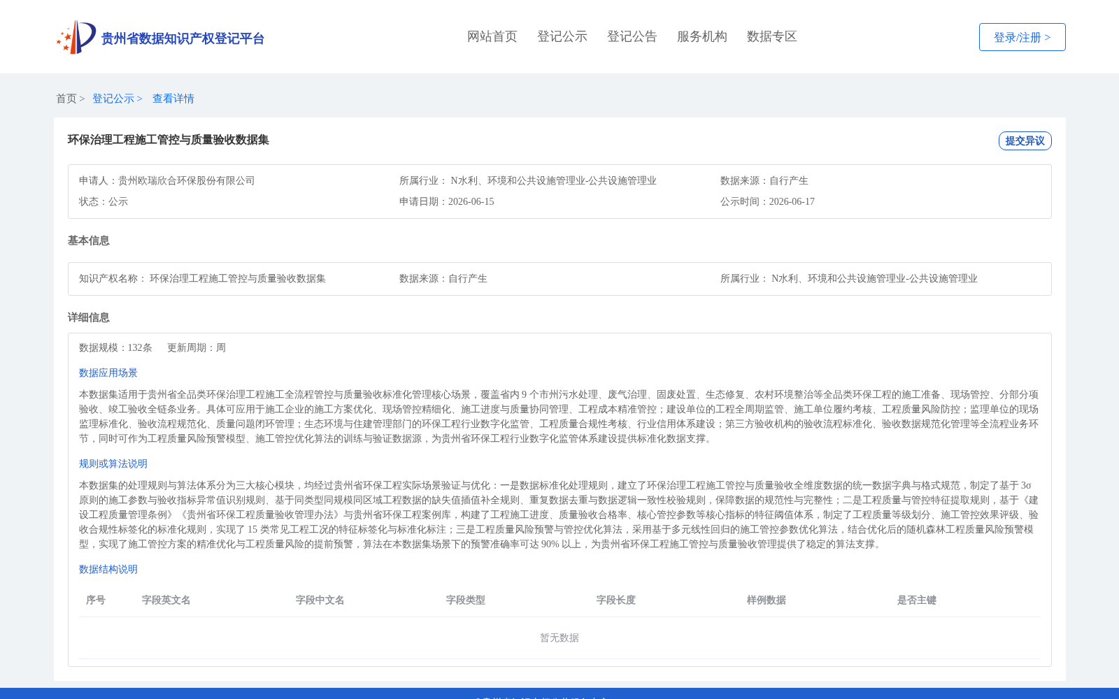
Task: Click 详细信息 section heading
Action: (89, 317)
